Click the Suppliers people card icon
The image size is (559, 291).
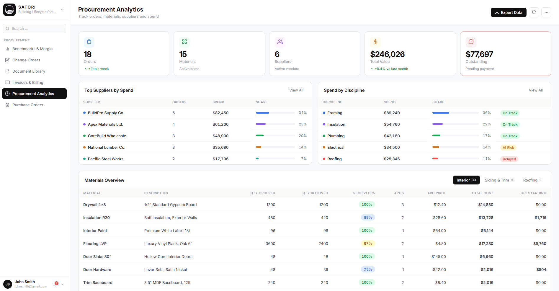[x=280, y=42]
